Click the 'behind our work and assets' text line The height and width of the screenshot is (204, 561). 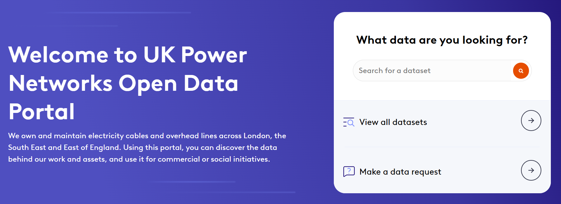point(57,159)
